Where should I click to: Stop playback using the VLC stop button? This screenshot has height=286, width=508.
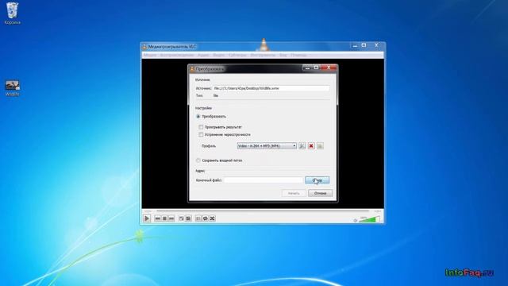click(164, 218)
